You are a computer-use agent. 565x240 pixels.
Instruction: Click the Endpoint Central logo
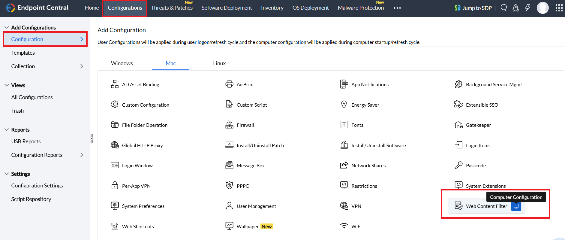38,8
